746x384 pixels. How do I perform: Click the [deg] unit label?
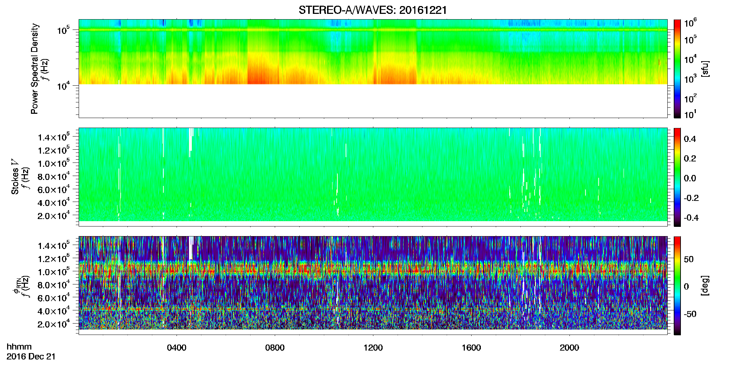tap(705, 286)
